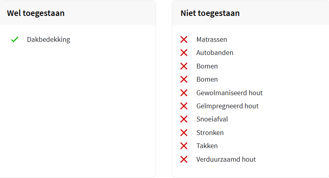Click the red X beside Geïmpregneerd hout
Viewport: 329px width, 178px height.
point(184,106)
